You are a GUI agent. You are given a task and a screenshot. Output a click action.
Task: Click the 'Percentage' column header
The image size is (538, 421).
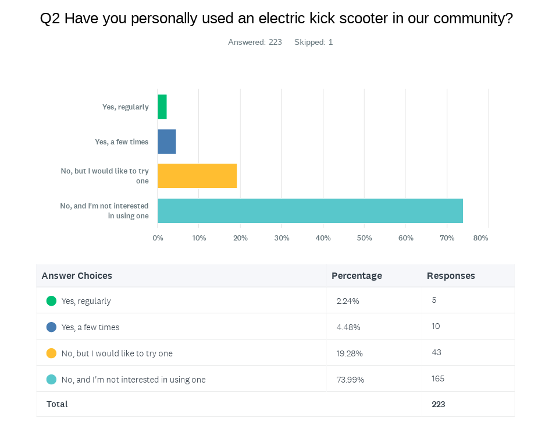coord(357,276)
